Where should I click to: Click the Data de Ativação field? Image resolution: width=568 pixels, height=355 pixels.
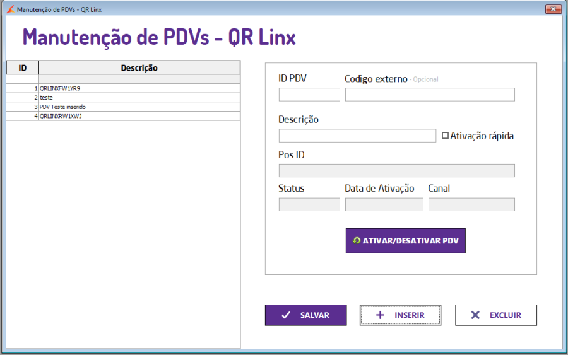point(384,204)
